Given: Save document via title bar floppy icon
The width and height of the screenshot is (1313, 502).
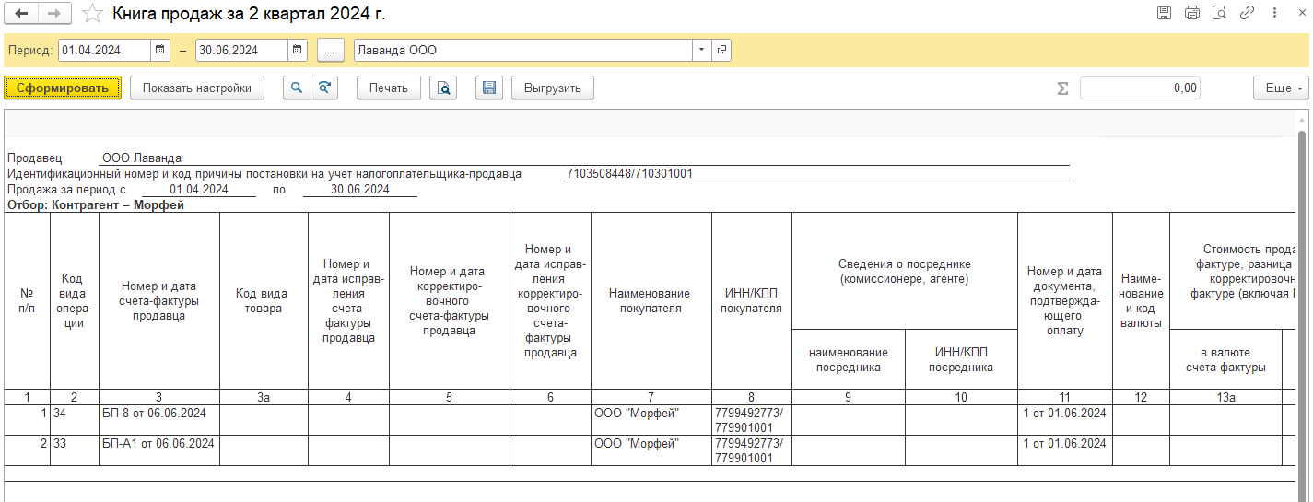Looking at the screenshot, I should (1165, 13).
